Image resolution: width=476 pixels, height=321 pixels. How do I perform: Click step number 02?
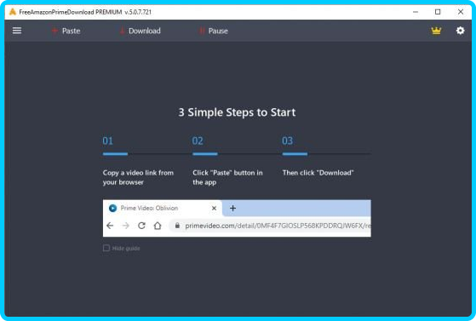click(x=198, y=140)
